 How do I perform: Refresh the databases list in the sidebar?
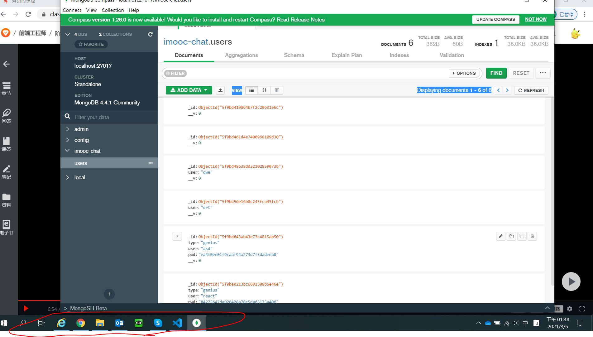tap(150, 34)
